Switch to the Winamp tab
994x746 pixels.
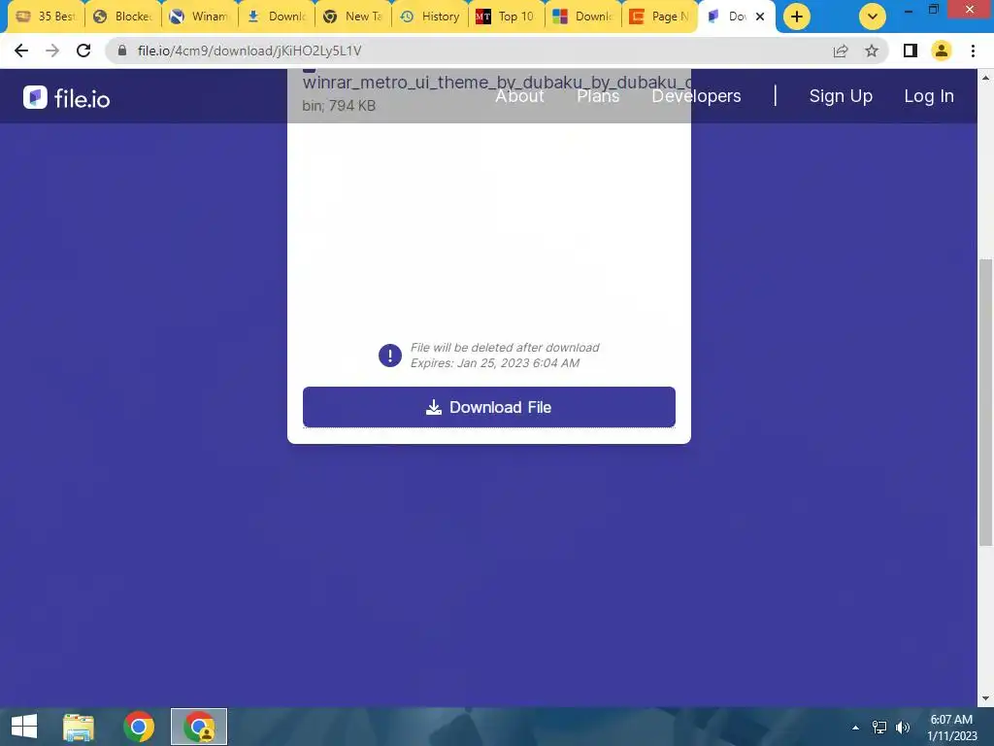click(x=200, y=17)
